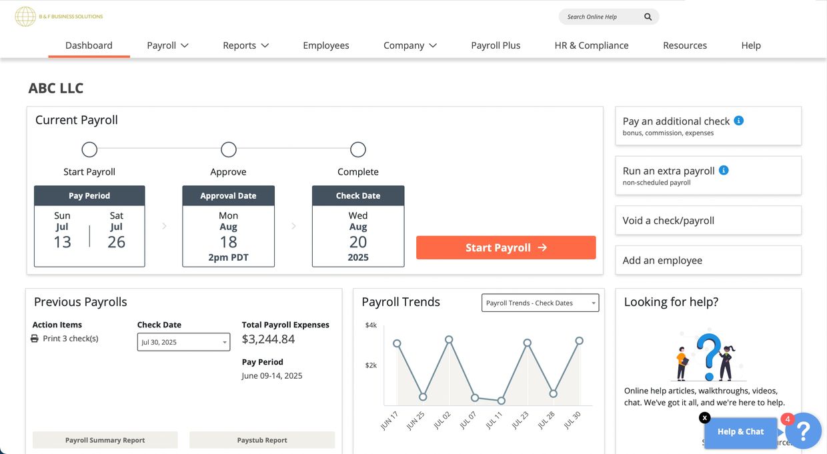
Task: Click the Complete step circle
Action: pyautogui.click(x=358, y=149)
